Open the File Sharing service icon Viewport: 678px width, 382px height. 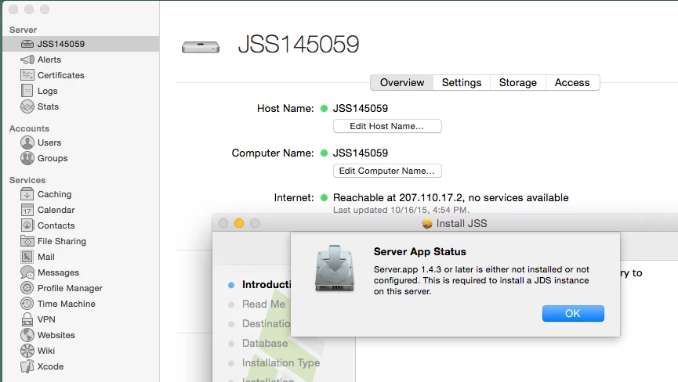pos(27,241)
